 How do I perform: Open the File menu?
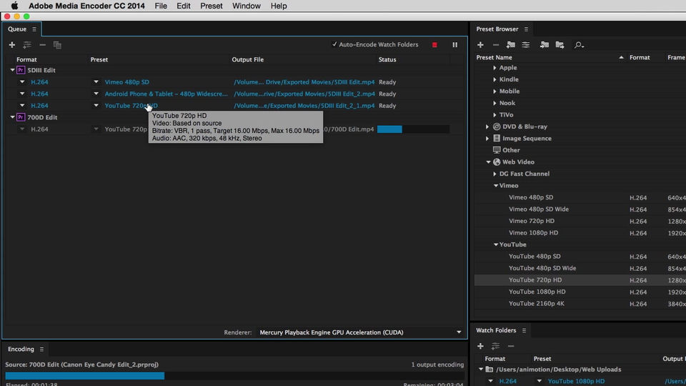pyautogui.click(x=161, y=6)
